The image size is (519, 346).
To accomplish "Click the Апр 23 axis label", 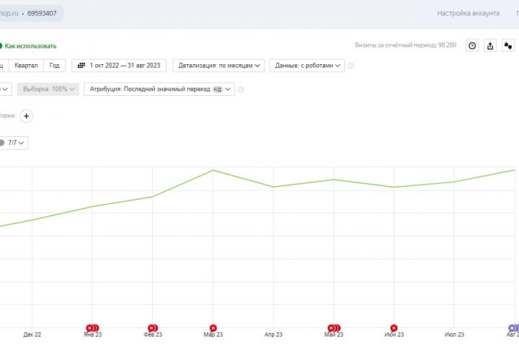I will [x=273, y=334].
